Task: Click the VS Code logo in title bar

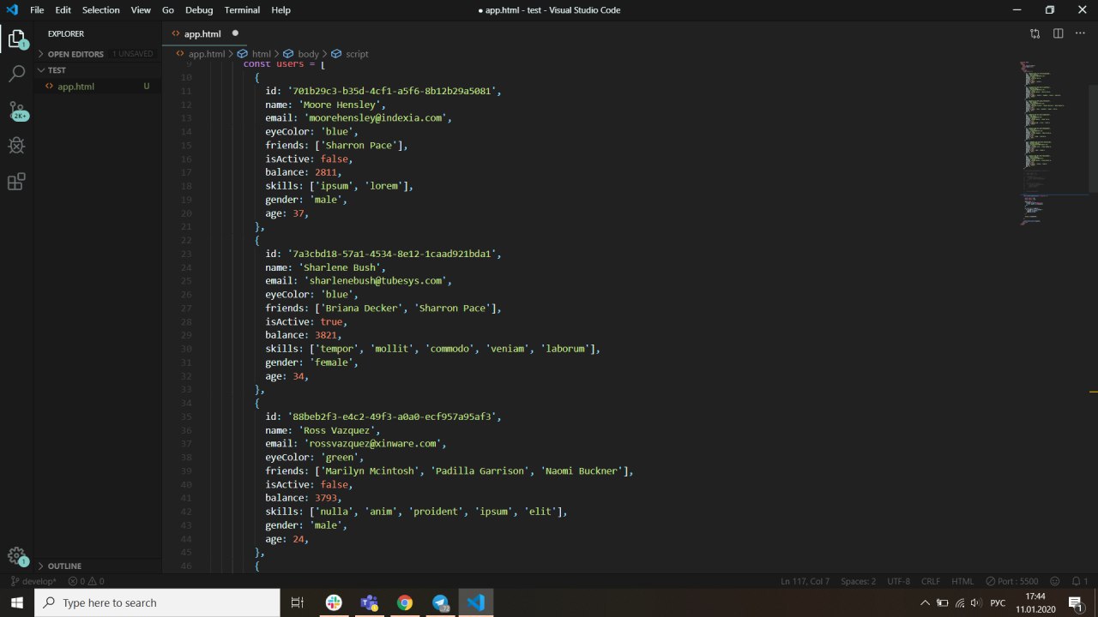Action: click(12, 10)
